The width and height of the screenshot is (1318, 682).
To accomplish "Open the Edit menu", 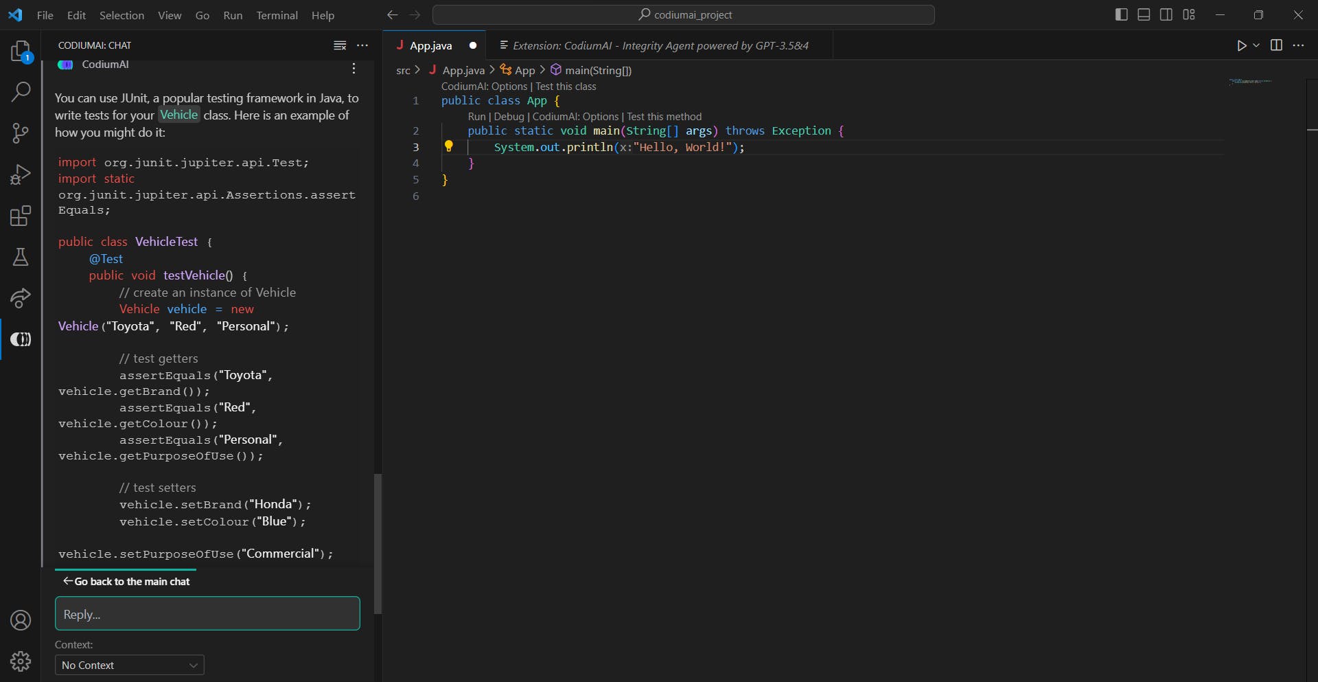I will [x=76, y=15].
